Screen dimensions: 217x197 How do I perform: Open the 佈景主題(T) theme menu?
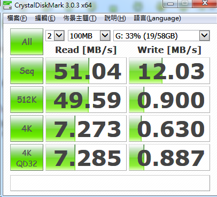[x=80, y=18]
